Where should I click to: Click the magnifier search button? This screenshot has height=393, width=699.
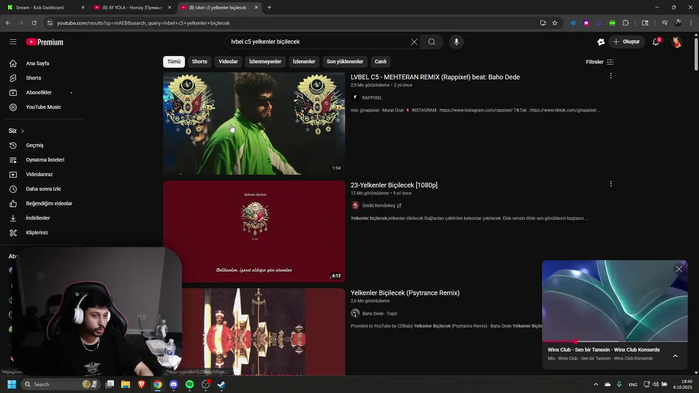[431, 42]
